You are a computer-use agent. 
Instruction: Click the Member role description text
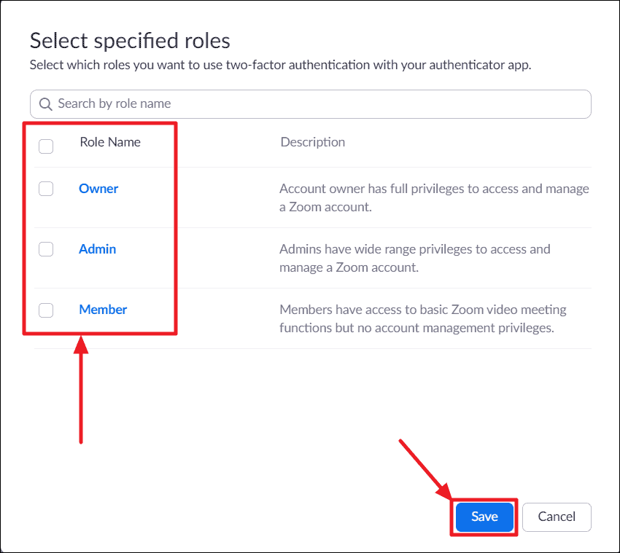[x=423, y=318]
